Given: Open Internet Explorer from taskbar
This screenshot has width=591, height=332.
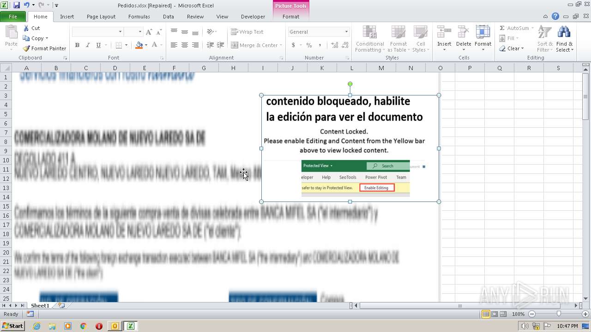Looking at the screenshot, I should tap(36, 326).
